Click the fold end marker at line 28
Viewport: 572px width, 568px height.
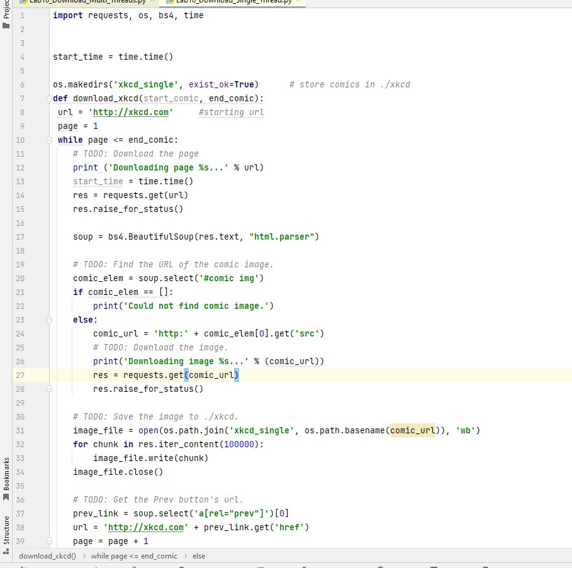tap(49, 389)
